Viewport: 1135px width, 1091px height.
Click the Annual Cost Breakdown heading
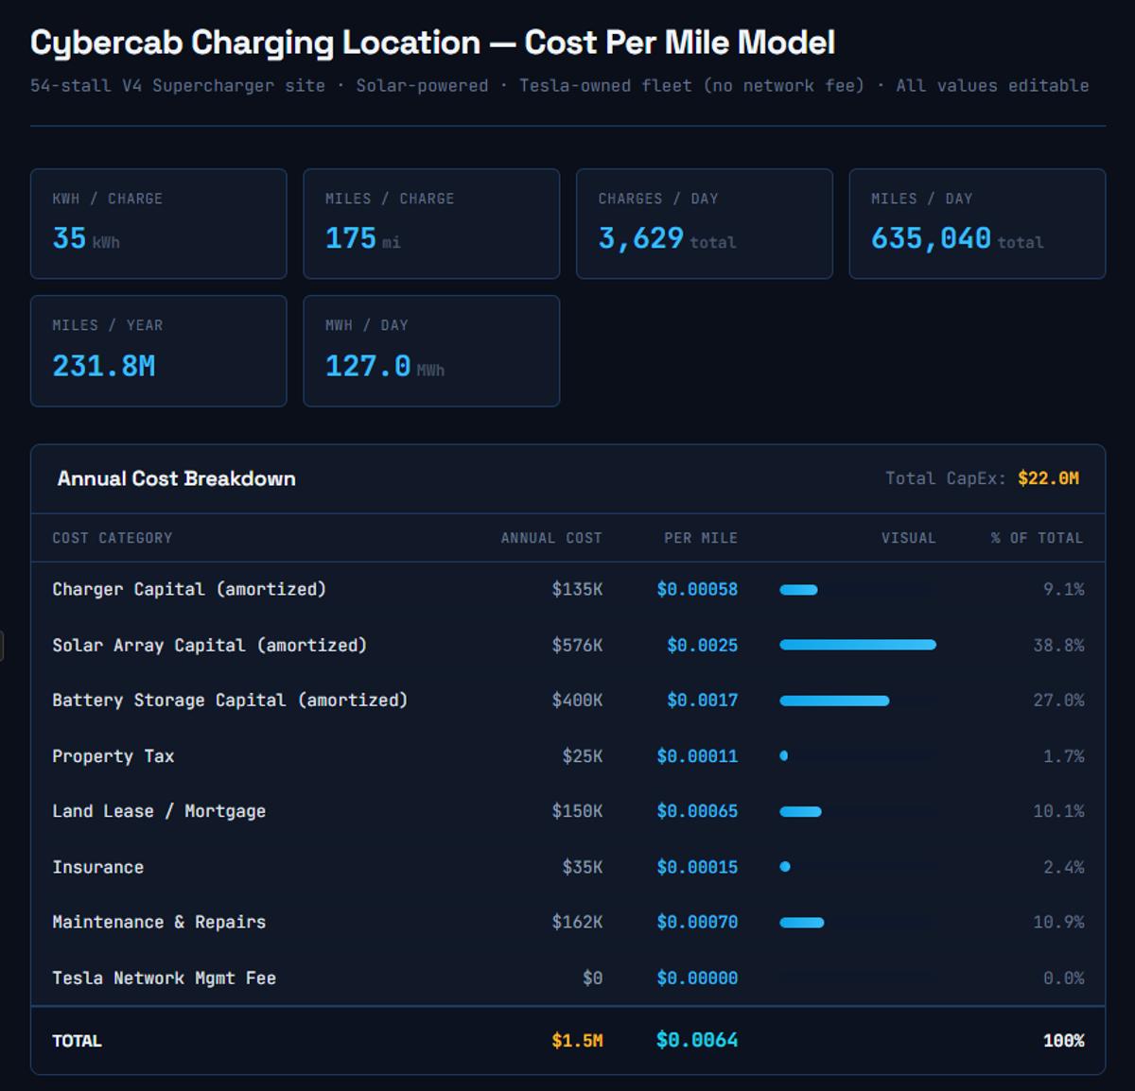(176, 478)
